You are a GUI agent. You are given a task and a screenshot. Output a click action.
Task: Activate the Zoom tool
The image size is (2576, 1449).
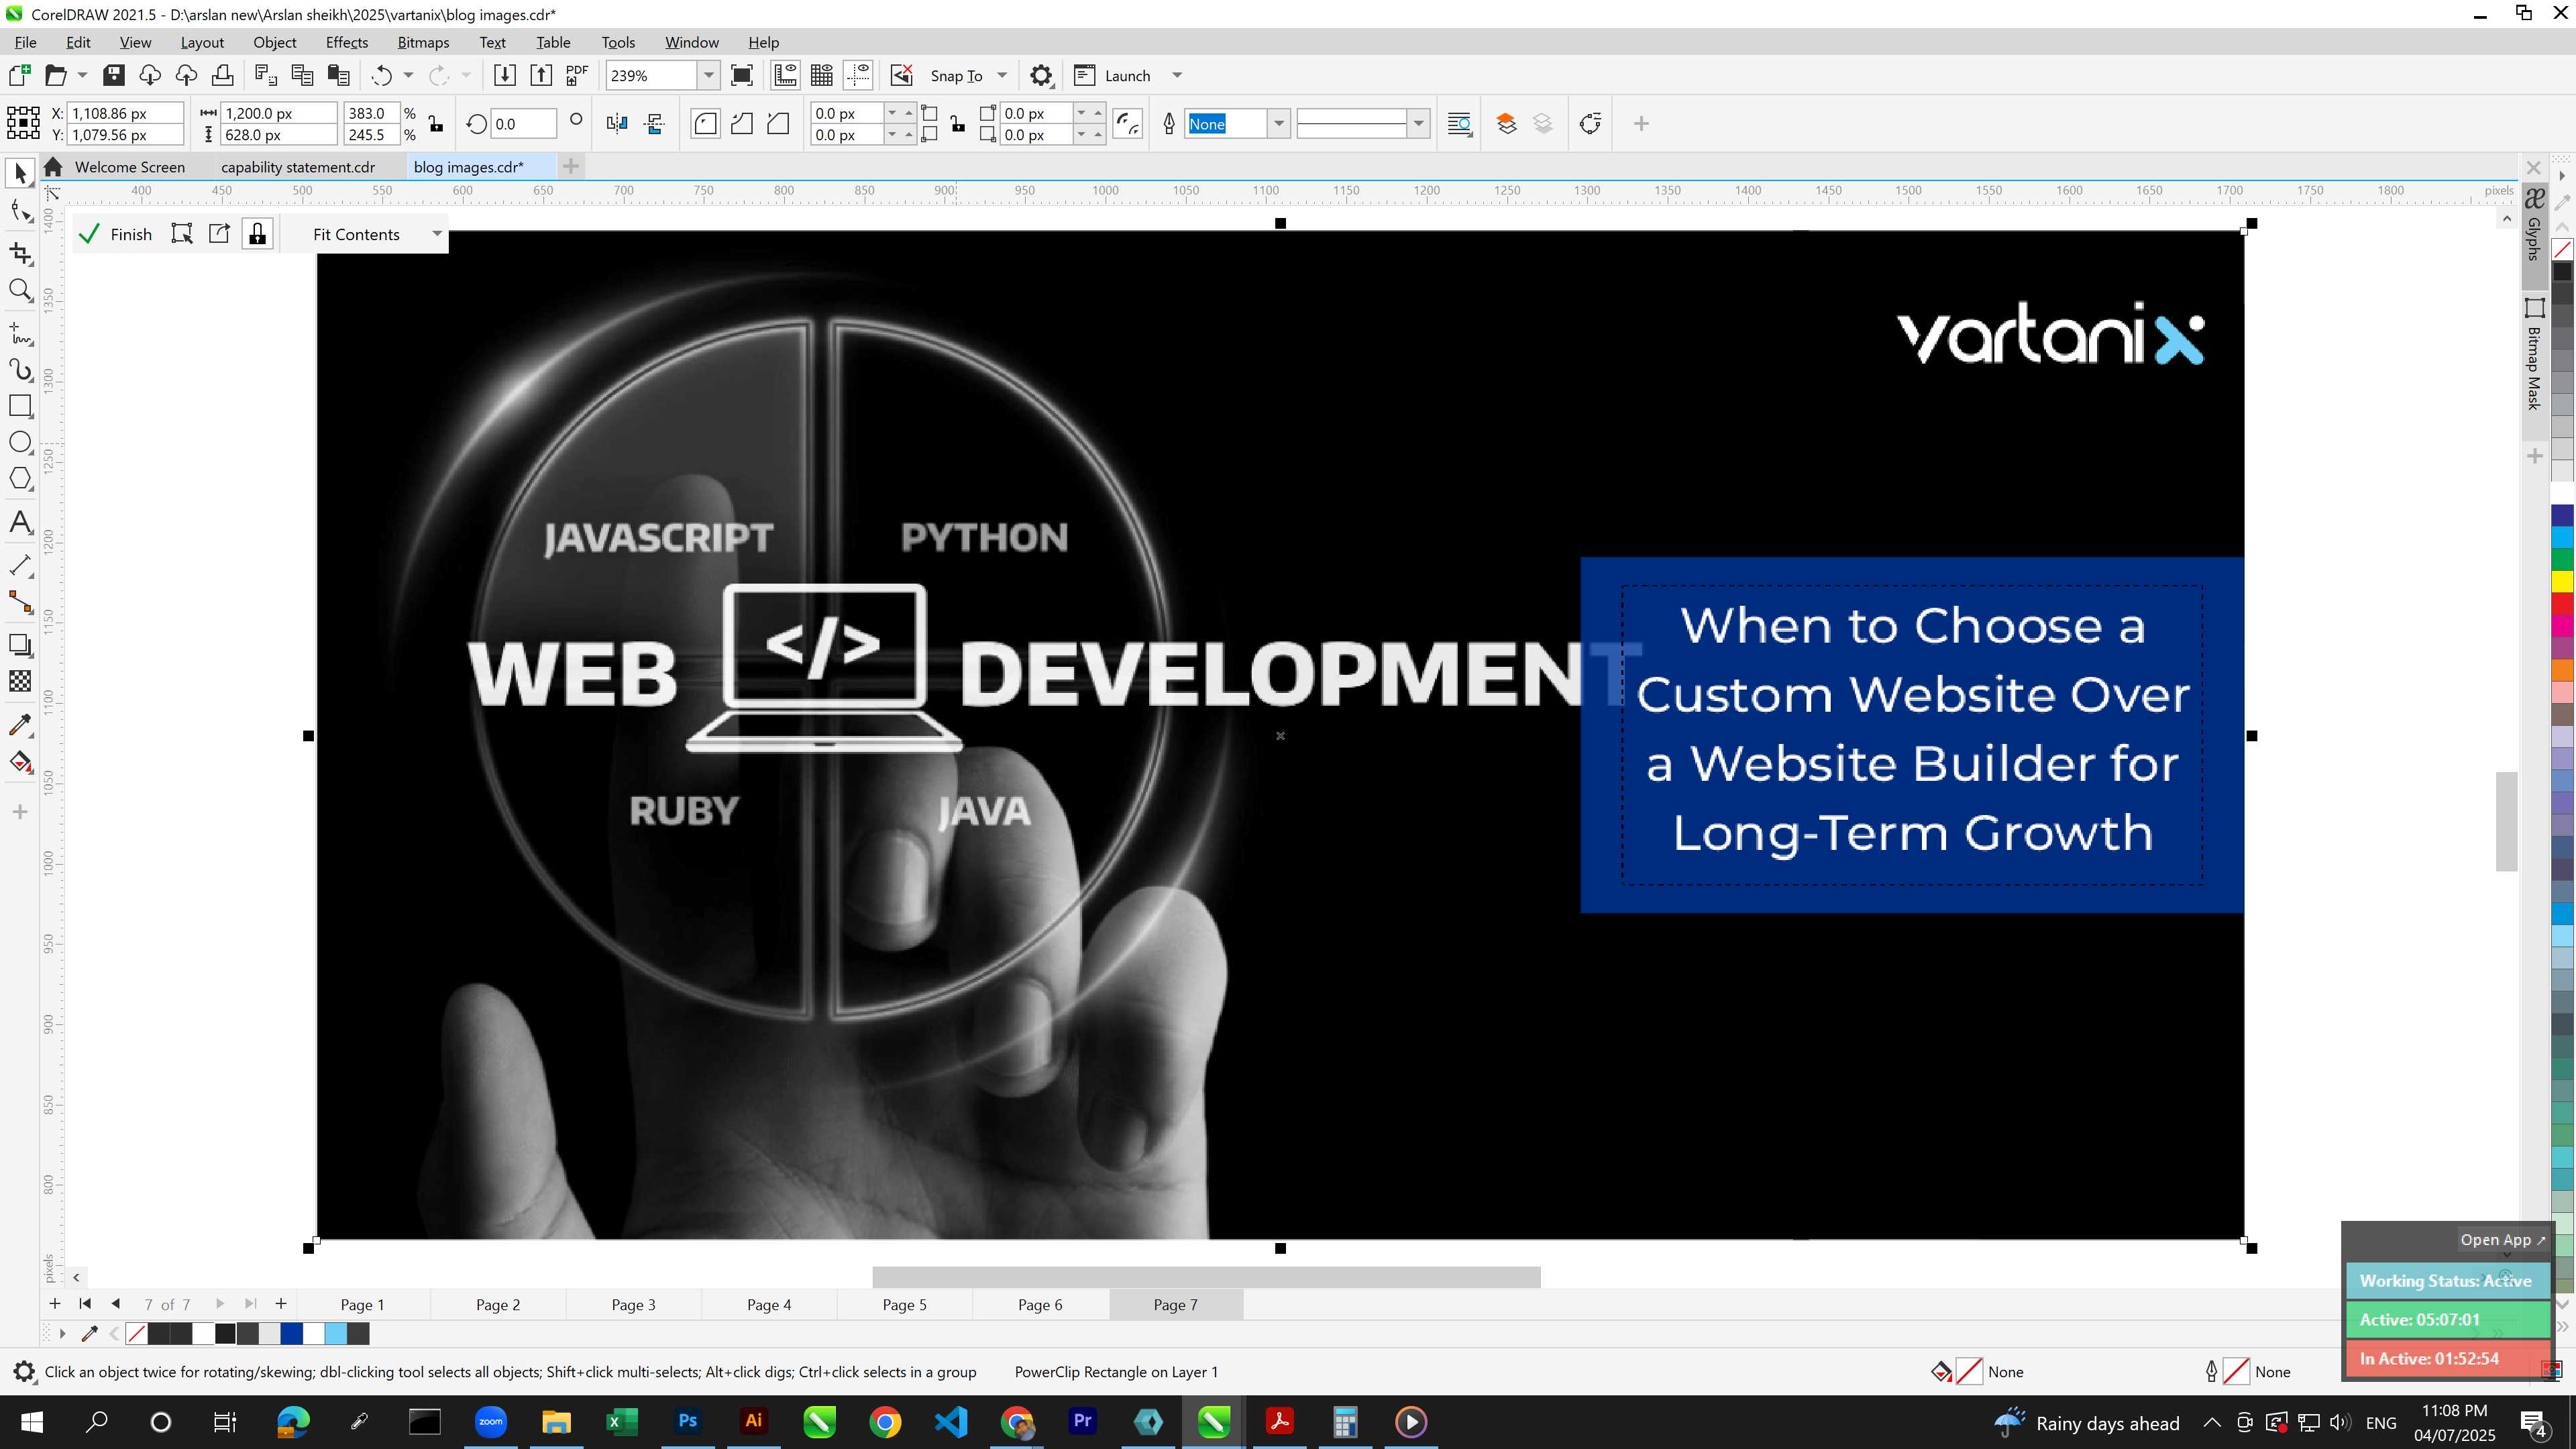(x=20, y=290)
